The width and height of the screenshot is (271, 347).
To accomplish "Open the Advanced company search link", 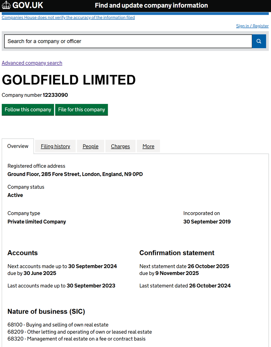I will click(32, 63).
